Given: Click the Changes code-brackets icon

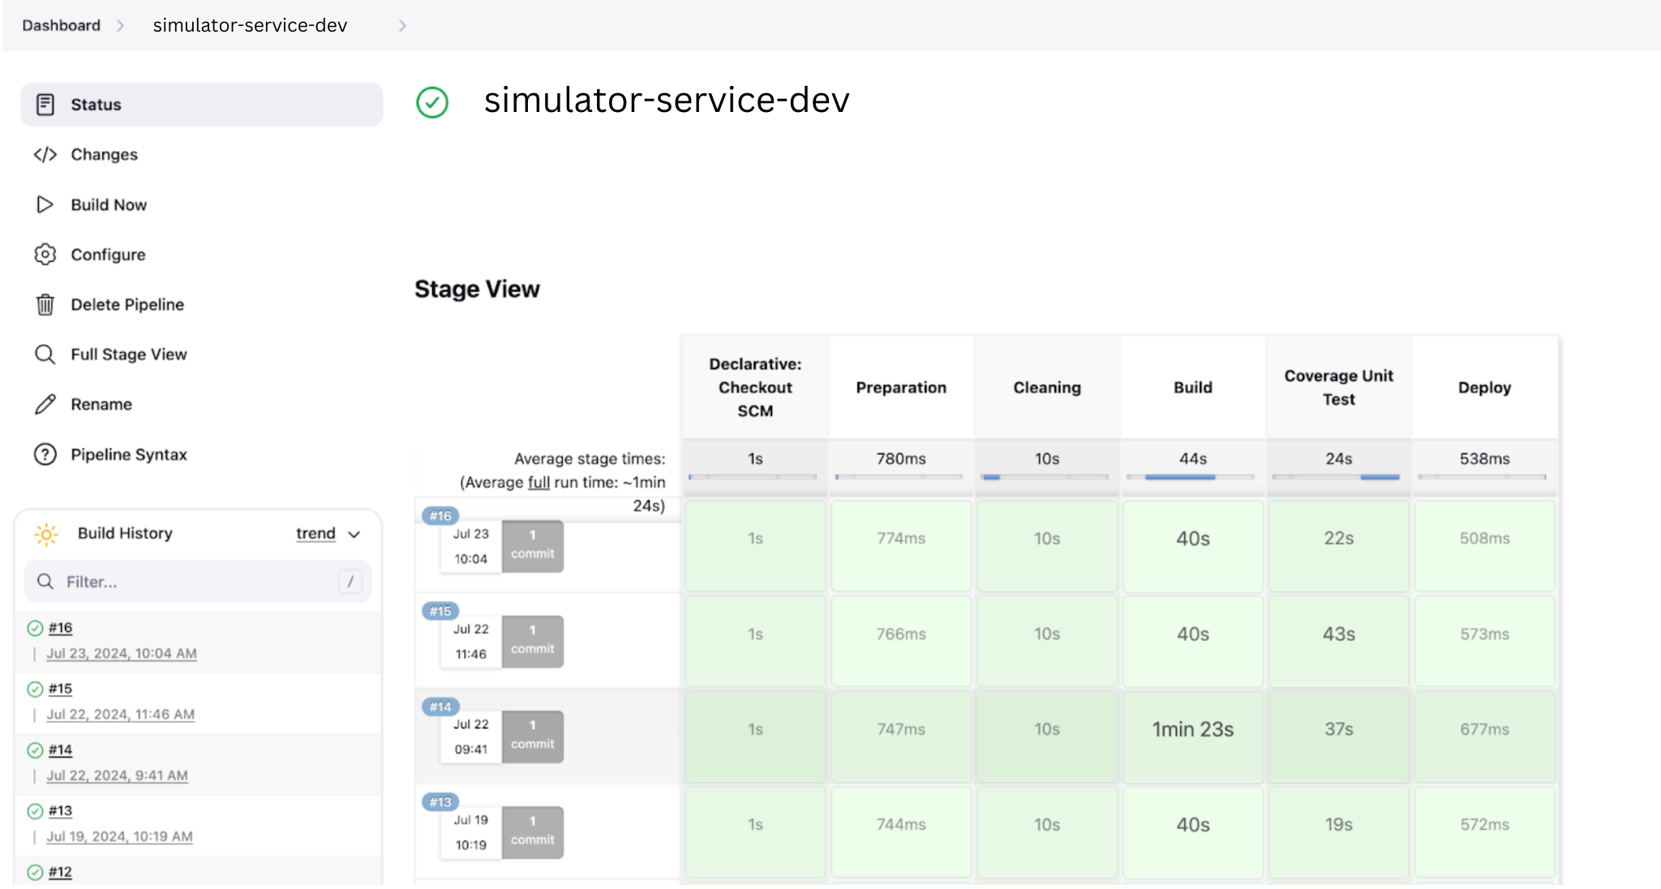Looking at the screenshot, I should click(x=45, y=154).
